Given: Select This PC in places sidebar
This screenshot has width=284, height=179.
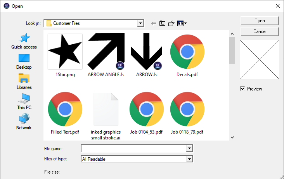Looking at the screenshot, I should [24, 101].
